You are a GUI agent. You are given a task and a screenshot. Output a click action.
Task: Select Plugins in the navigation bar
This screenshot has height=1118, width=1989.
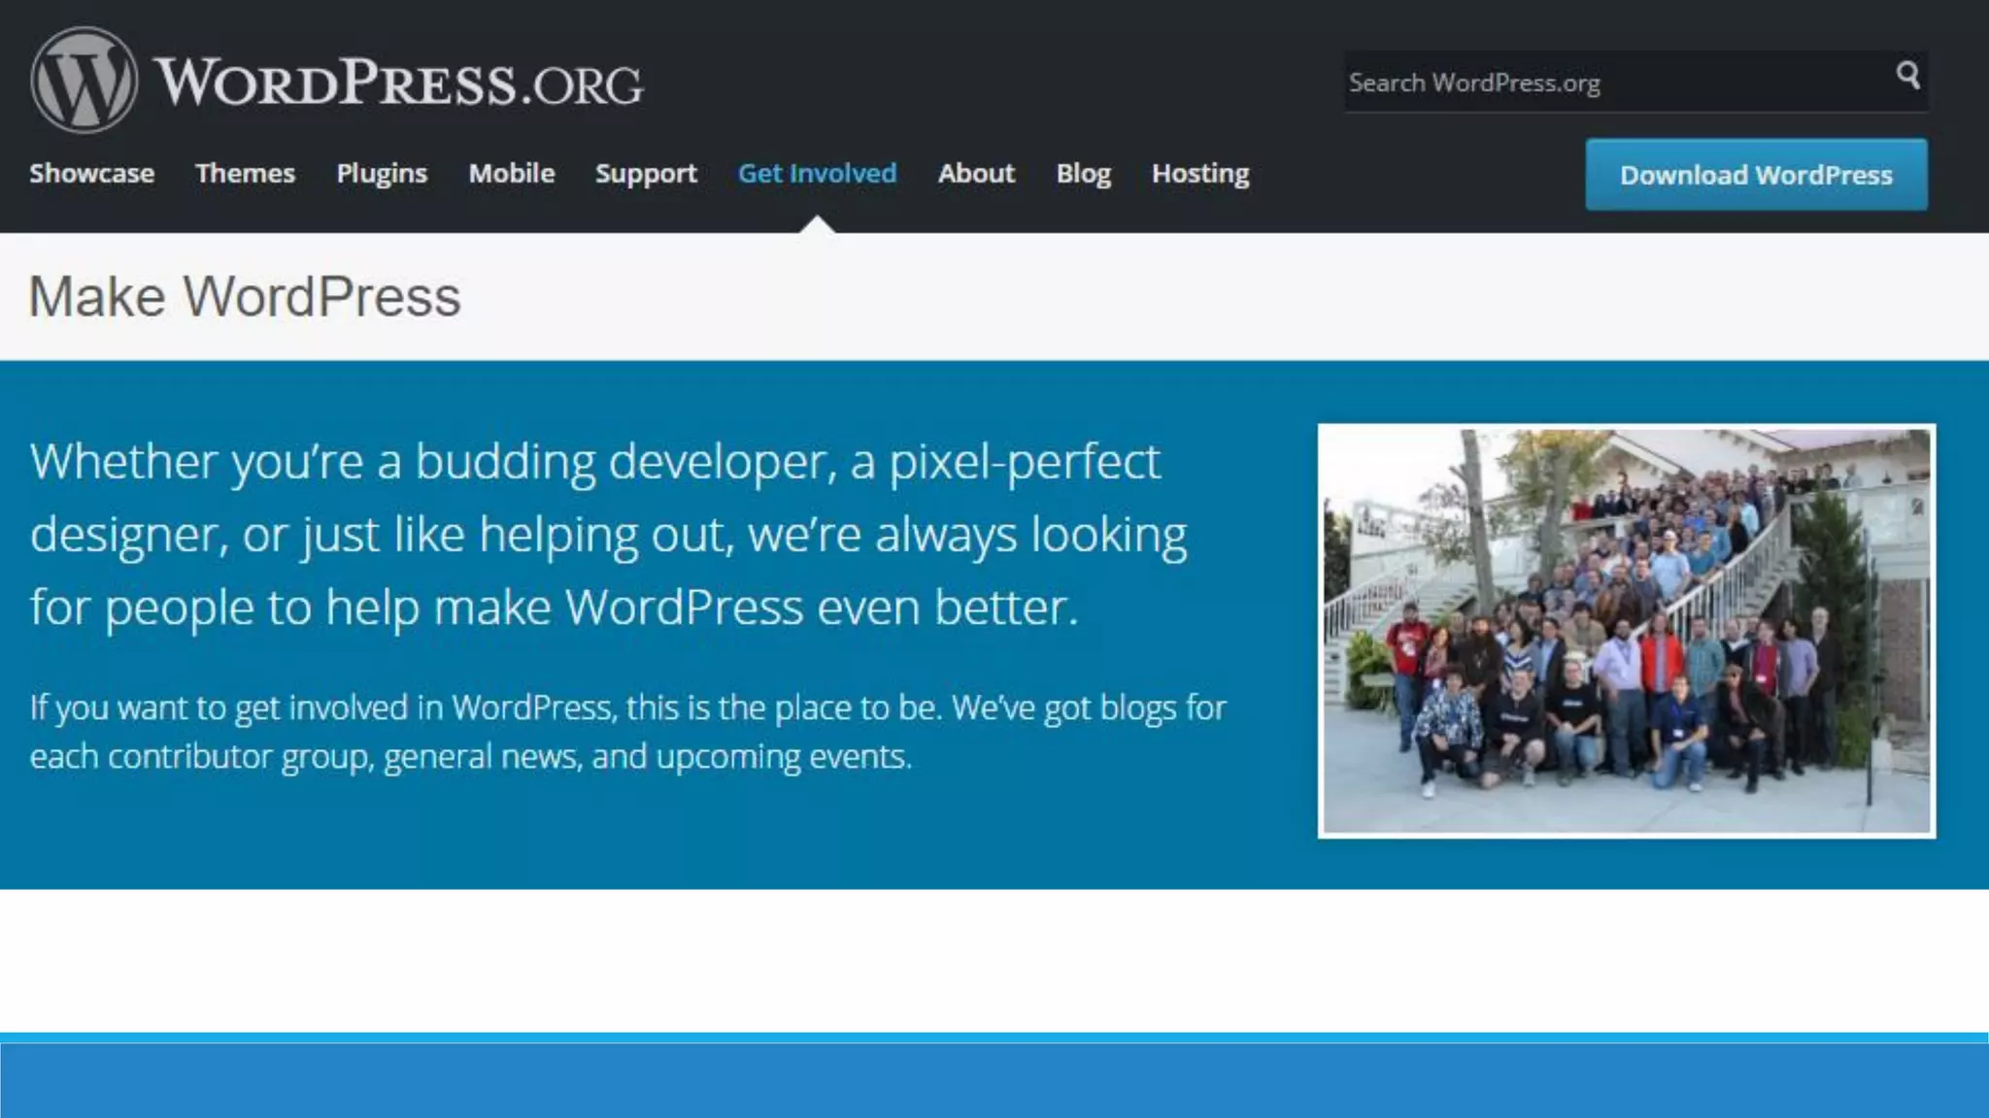pos(382,174)
